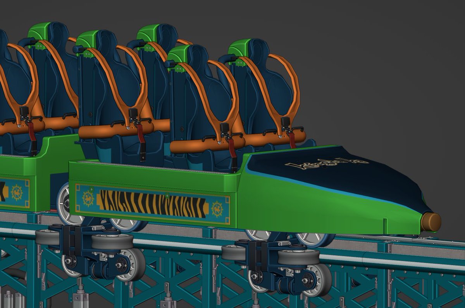Screen dimensions: 465x308
Task: Click the gear emblem right of the tiger stripes
Action: [x=217, y=209]
